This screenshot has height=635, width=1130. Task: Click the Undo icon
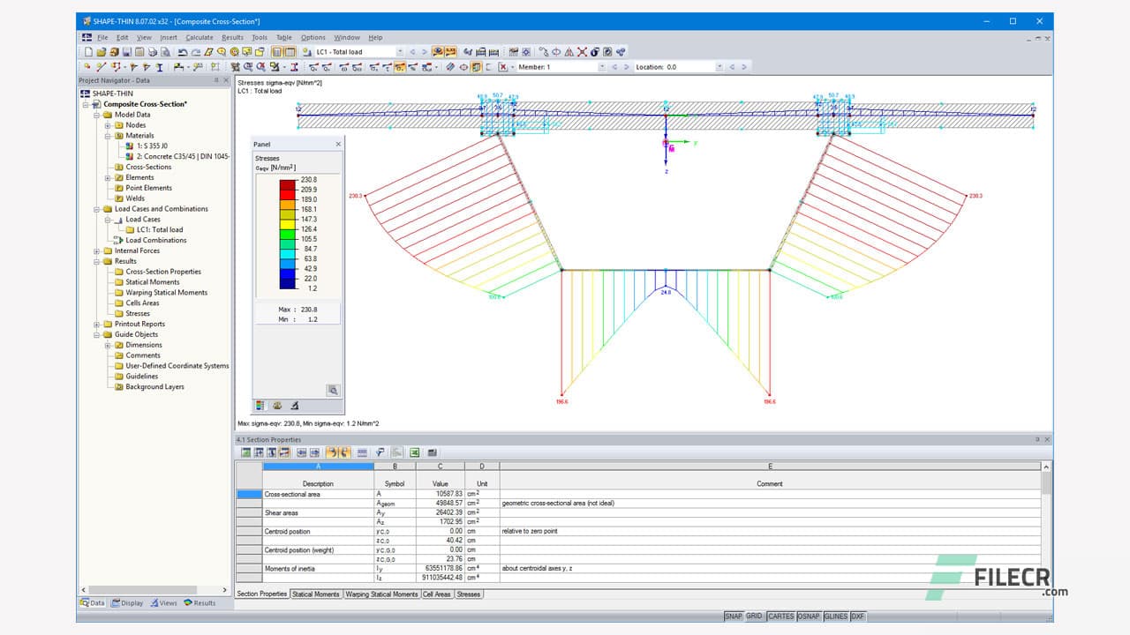click(x=182, y=52)
